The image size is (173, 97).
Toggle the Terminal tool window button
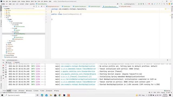29,91
